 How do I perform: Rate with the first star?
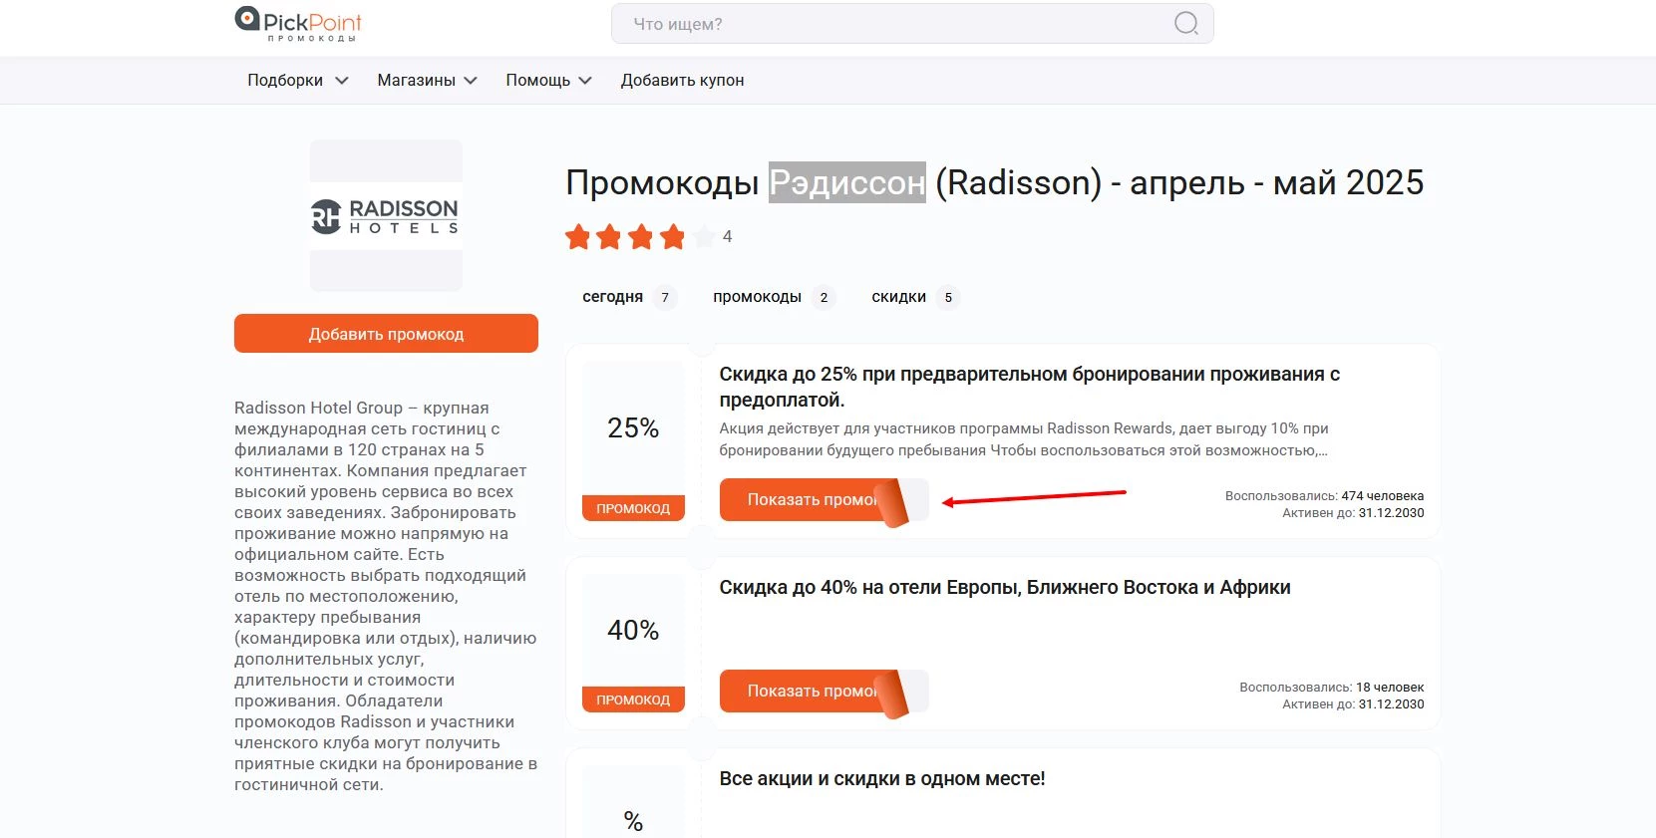(577, 237)
